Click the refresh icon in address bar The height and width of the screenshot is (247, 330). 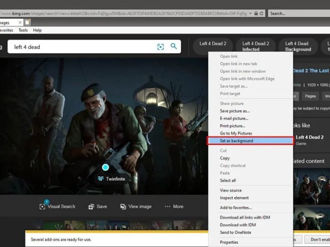(x=262, y=14)
